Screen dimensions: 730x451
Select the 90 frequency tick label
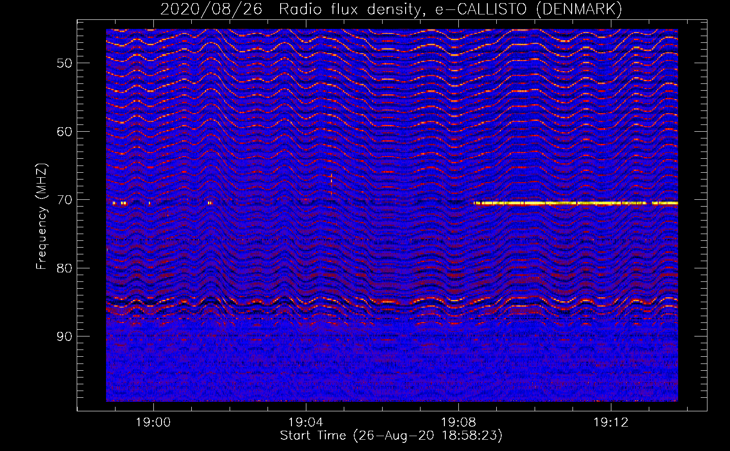(x=65, y=336)
